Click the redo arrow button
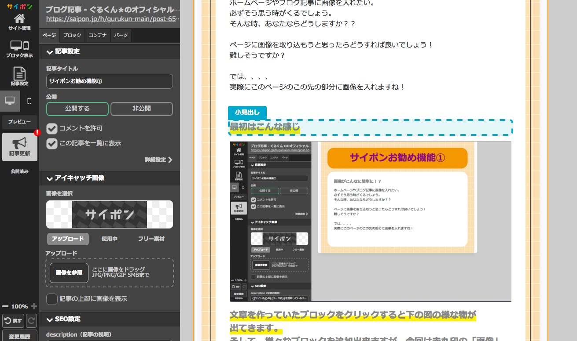Image resolution: width=577 pixels, height=341 pixels. point(32,321)
